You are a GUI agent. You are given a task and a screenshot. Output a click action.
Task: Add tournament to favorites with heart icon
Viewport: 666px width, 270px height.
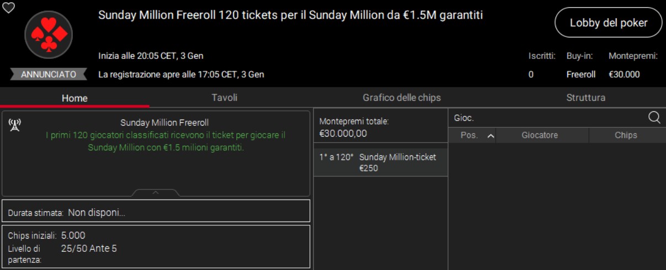click(x=8, y=8)
